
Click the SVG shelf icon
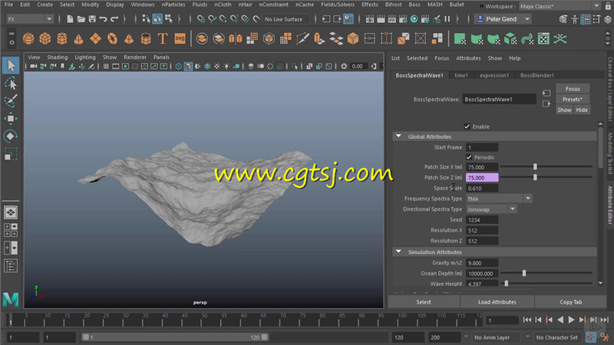coord(180,39)
